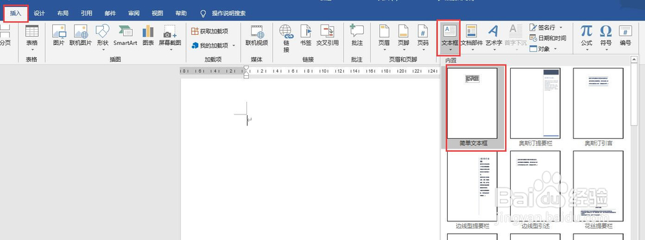Screen dimensions: 645x240
Task: Open the 页眉 header dropdown
Action: 384,37
